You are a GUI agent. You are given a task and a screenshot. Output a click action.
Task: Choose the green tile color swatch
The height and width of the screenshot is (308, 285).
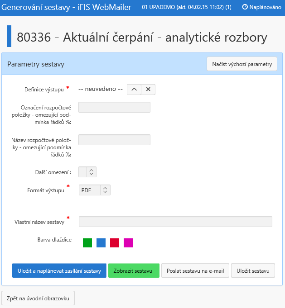(x=87, y=243)
